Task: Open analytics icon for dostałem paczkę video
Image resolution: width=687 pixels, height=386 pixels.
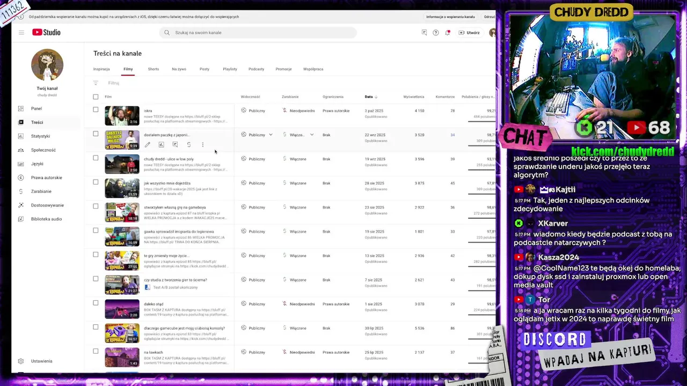Action: click(161, 145)
